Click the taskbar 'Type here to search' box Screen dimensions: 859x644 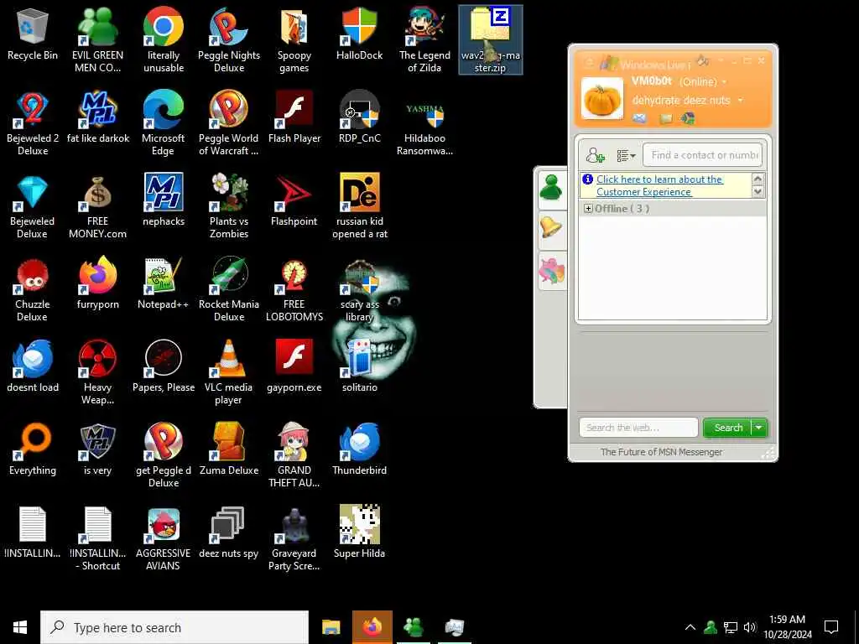(x=174, y=627)
